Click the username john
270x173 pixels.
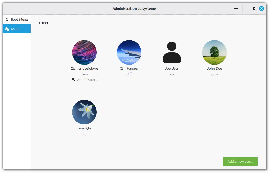214,74
